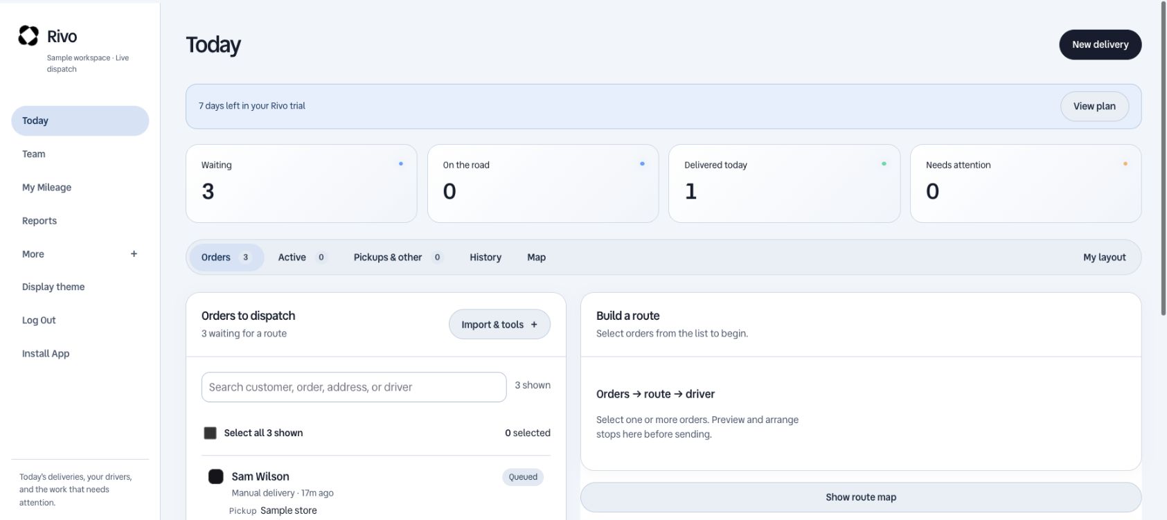Open the History tab
Viewport: 1167px width, 520px height.
[x=485, y=257]
